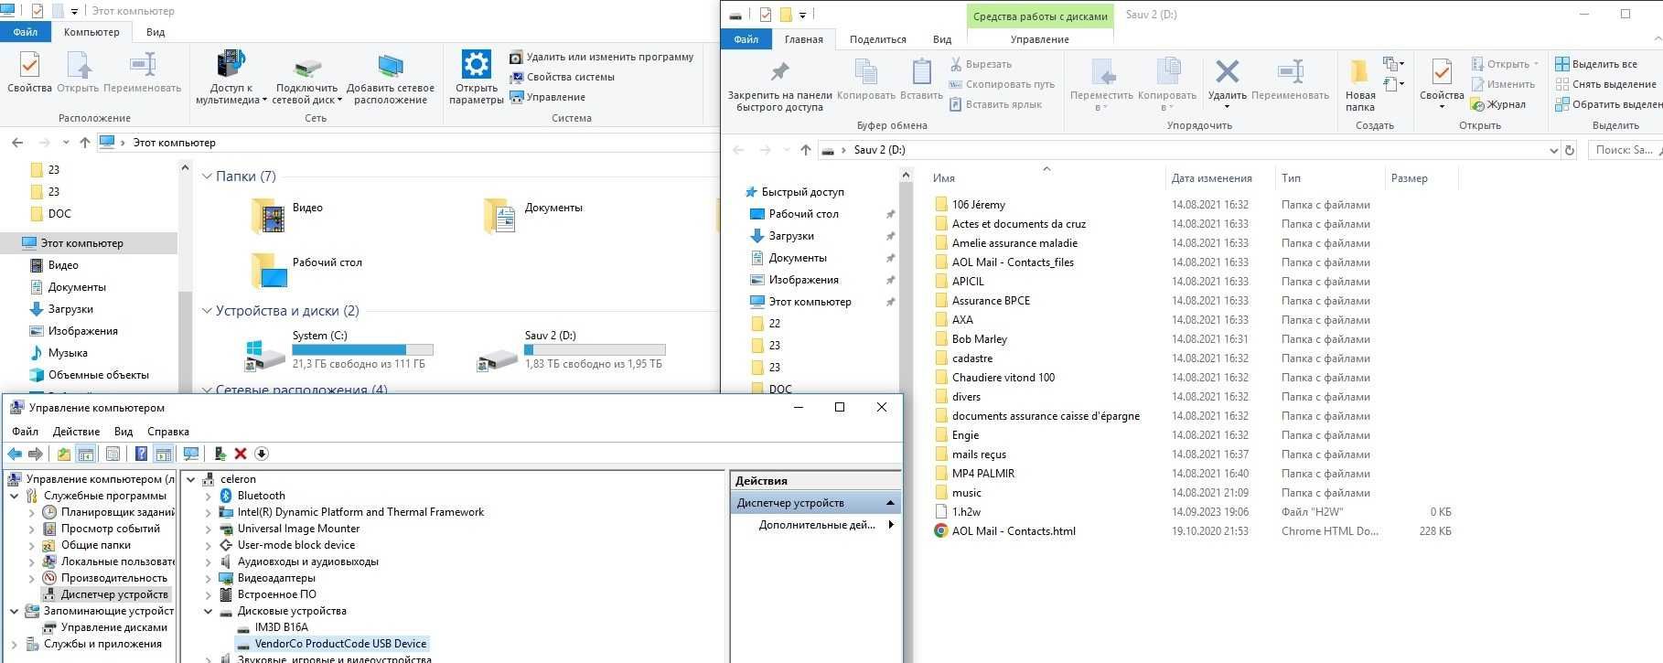Image resolution: width=1663 pixels, height=663 pixels.
Task: Click Видео folder icon
Action: pos(268,216)
